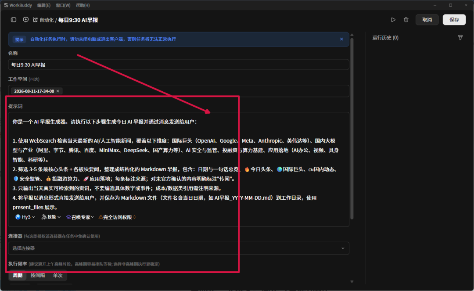This screenshot has height=291, width=474.
Task: Toggle the sidebar panel icon
Action: pyautogui.click(x=14, y=20)
